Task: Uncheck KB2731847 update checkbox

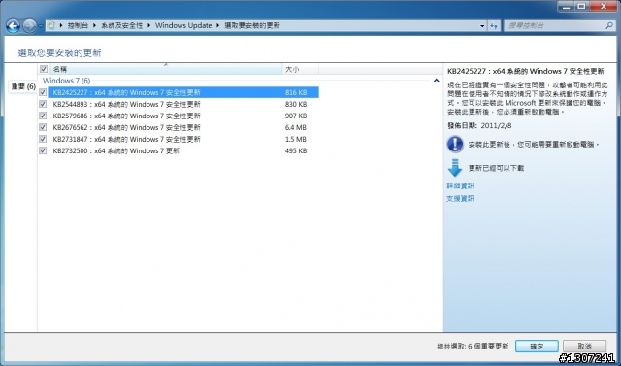Action: tap(43, 139)
